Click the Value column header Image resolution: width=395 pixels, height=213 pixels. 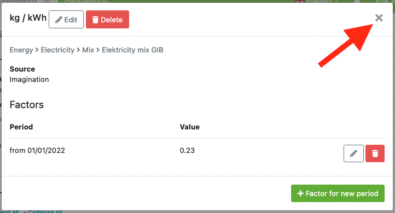click(190, 127)
